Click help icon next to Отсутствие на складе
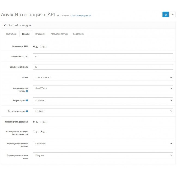The image size is (177, 177). point(27,91)
